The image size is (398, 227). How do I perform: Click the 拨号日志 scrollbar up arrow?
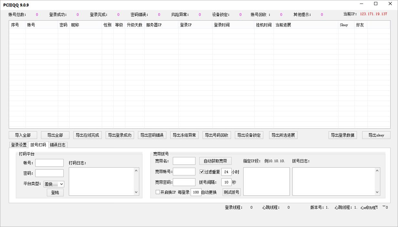[x=377, y=171]
